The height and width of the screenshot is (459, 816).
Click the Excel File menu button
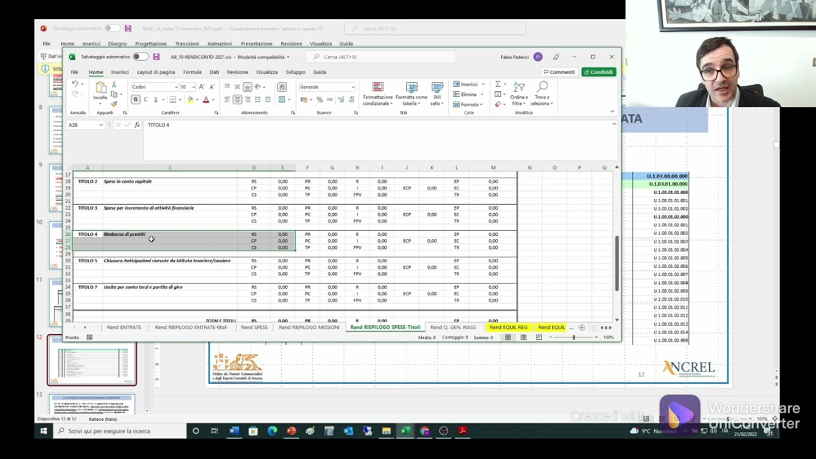pos(75,72)
